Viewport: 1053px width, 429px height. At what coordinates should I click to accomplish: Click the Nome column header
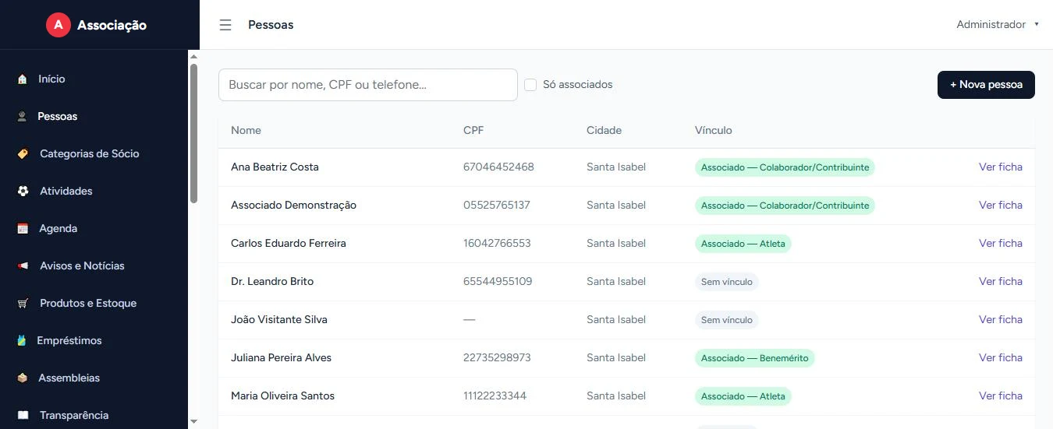(x=246, y=131)
